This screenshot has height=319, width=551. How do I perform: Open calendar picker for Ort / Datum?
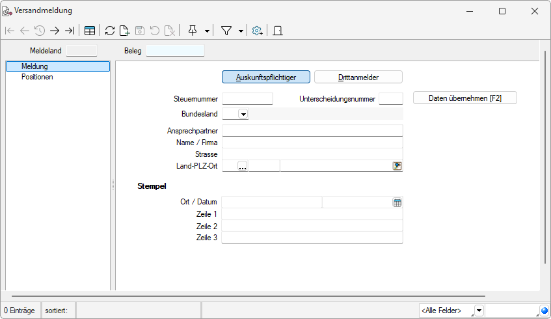[397, 202]
